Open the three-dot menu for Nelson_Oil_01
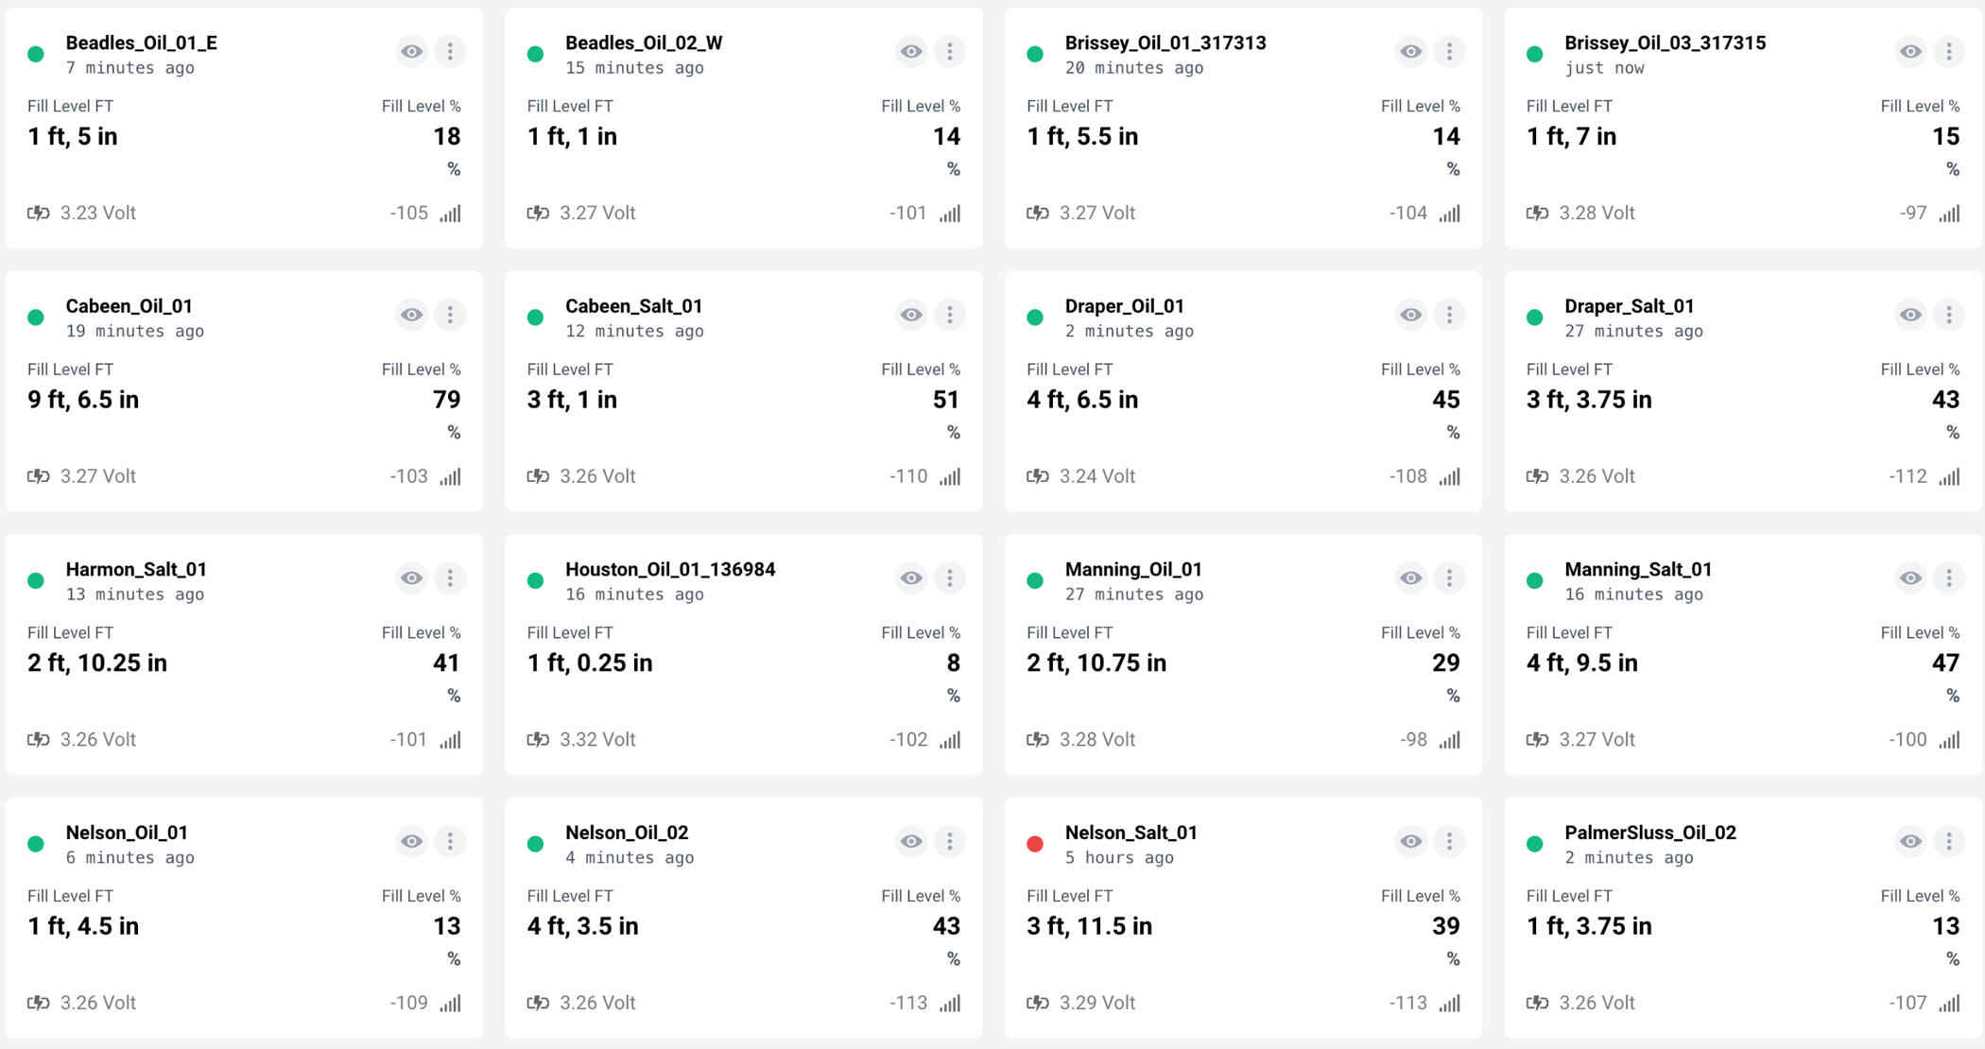The image size is (1985, 1049). pos(450,841)
